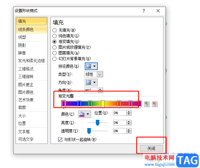Click the 角度 angle input field

click(x=91, y=90)
